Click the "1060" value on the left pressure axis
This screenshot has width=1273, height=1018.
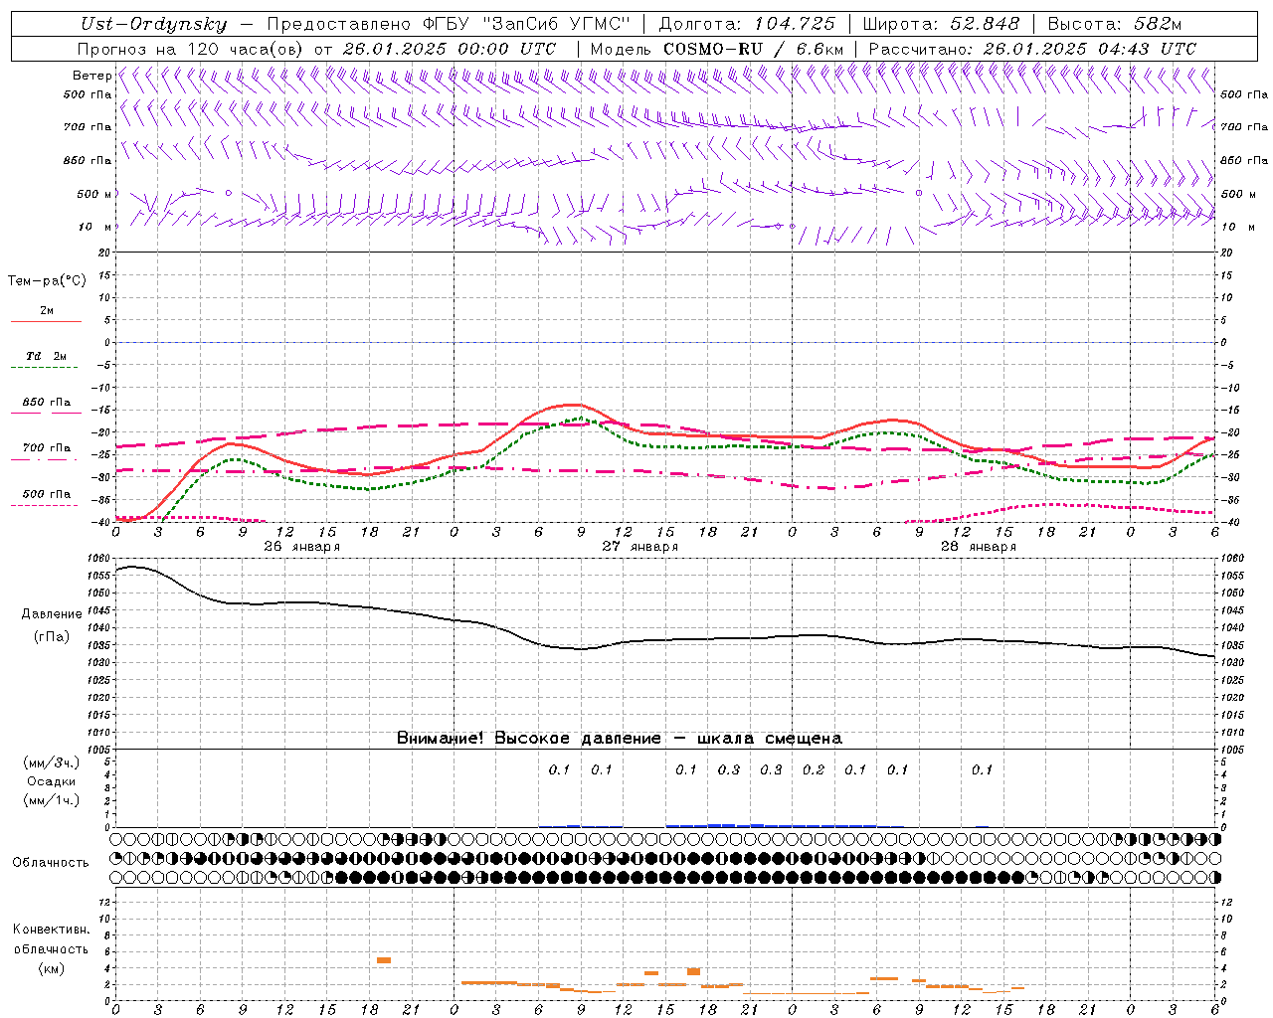point(100,558)
